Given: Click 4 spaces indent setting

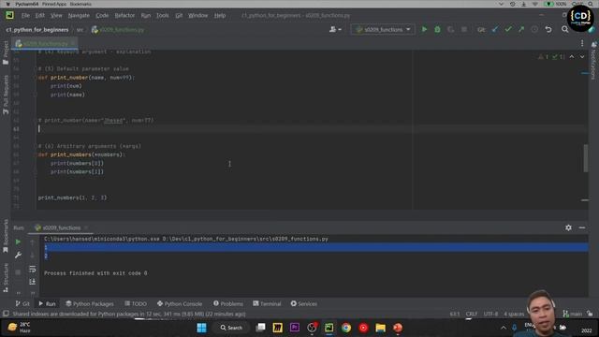Looking at the screenshot, I should coord(514,315).
